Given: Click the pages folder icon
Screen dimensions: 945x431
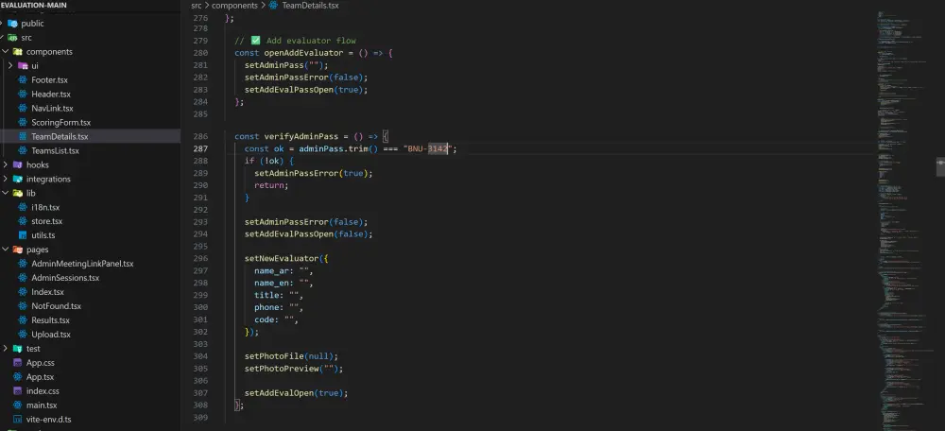Looking at the screenshot, I should pos(17,250).
